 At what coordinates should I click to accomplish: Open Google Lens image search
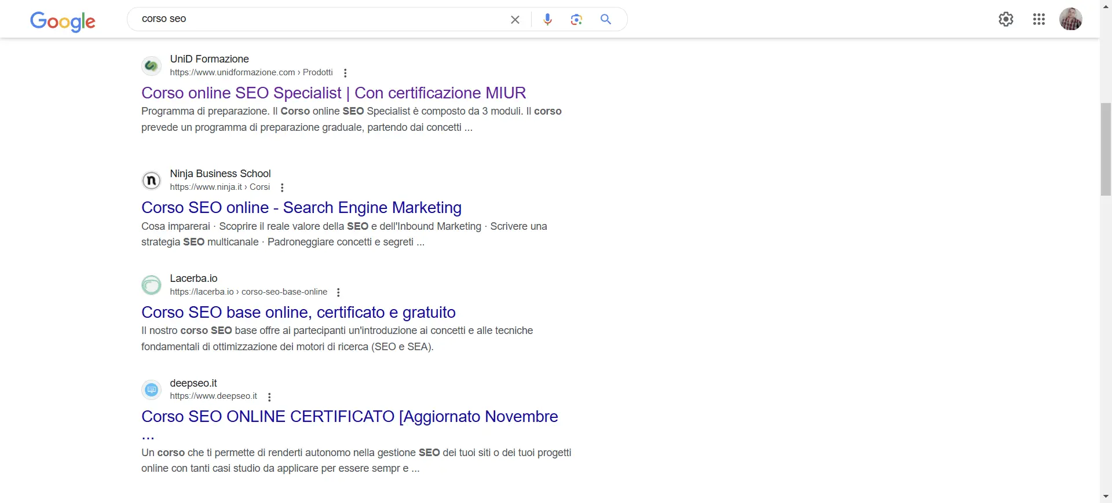(576, 20)
